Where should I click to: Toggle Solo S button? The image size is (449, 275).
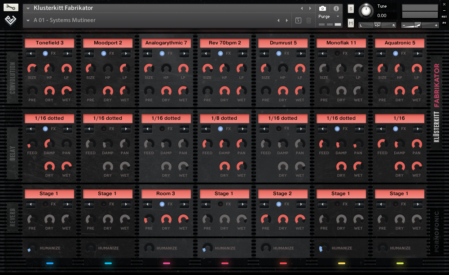(351, 9)
